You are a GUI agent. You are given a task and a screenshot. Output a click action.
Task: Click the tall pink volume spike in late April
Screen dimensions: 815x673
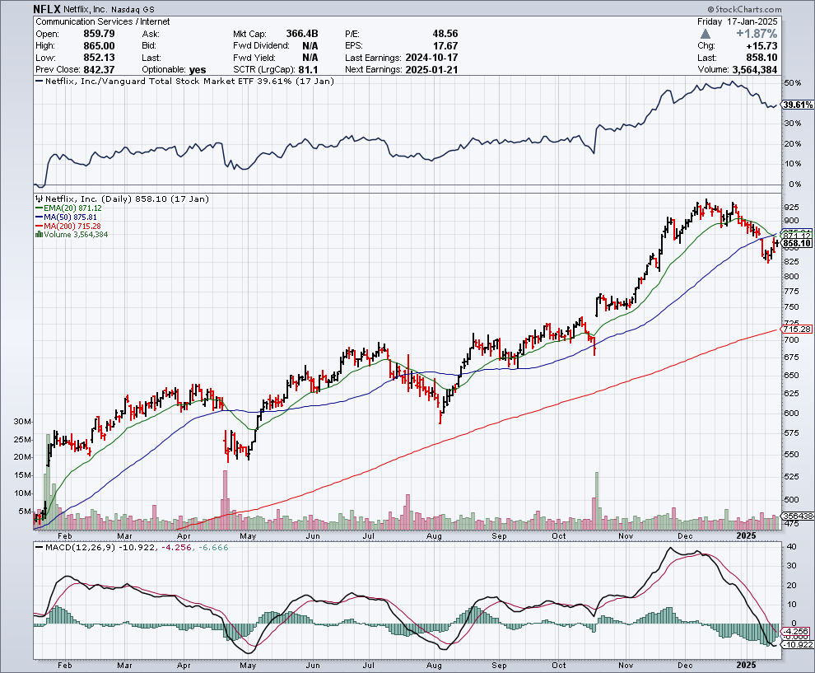(x=225, y=500)
